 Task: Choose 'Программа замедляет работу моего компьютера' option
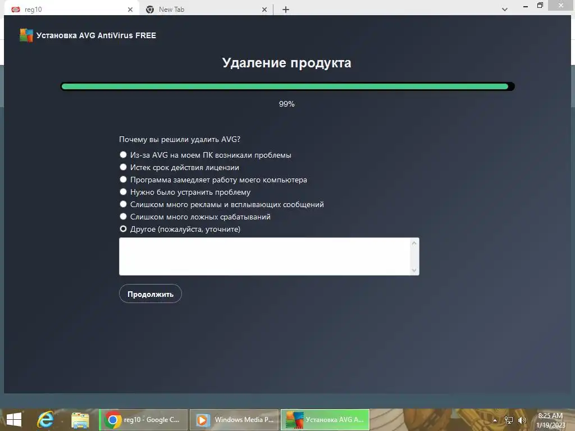click(123, 180)
